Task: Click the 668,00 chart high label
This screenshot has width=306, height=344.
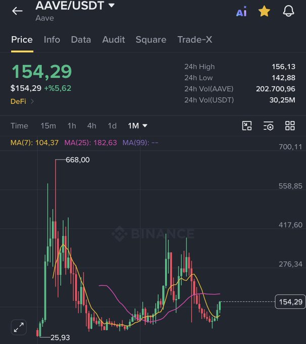Action: click(x=78, y=160)
